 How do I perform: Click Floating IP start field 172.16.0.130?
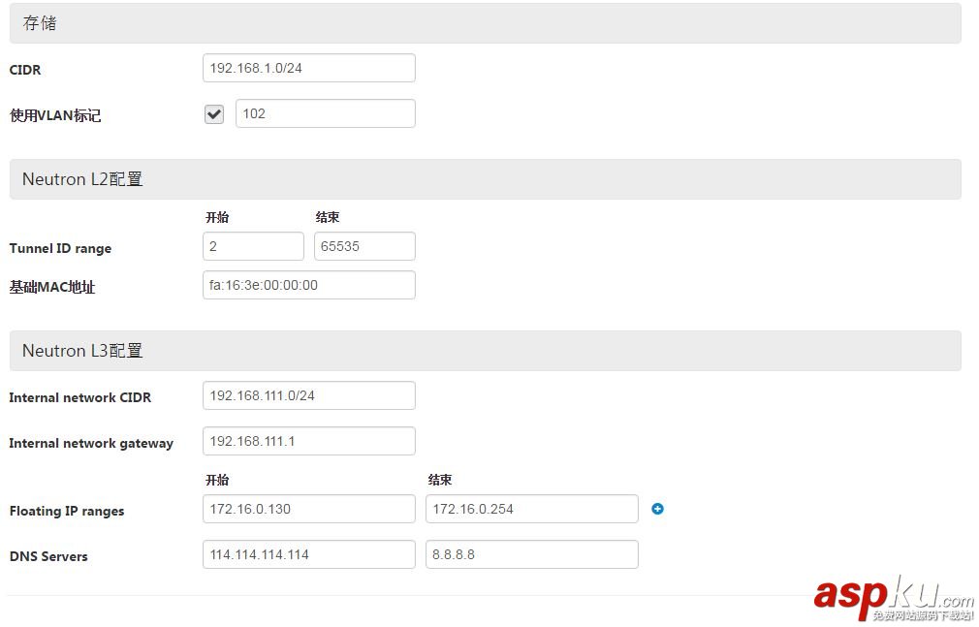click(x=308, y=509)
